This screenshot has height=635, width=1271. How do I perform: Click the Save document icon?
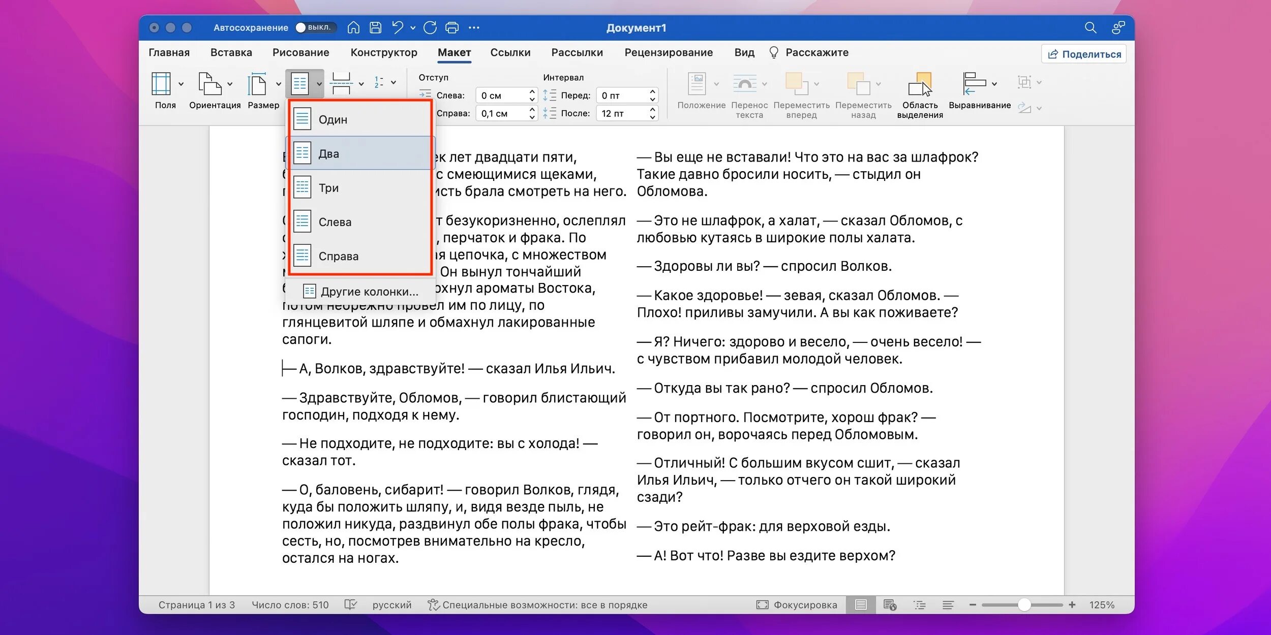point(375,27)
